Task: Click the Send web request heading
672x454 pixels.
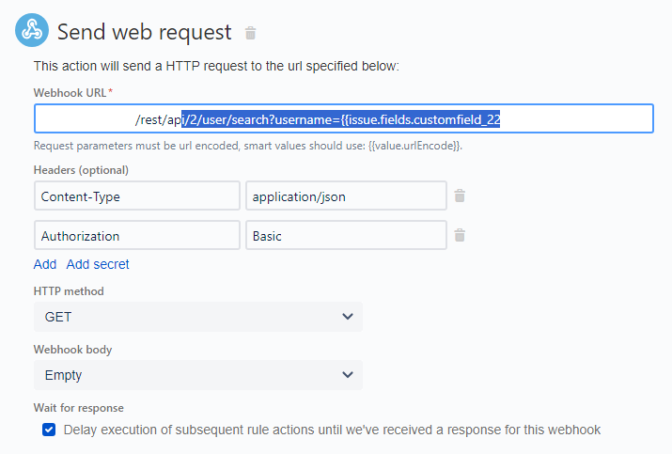Action: [144, 32]
